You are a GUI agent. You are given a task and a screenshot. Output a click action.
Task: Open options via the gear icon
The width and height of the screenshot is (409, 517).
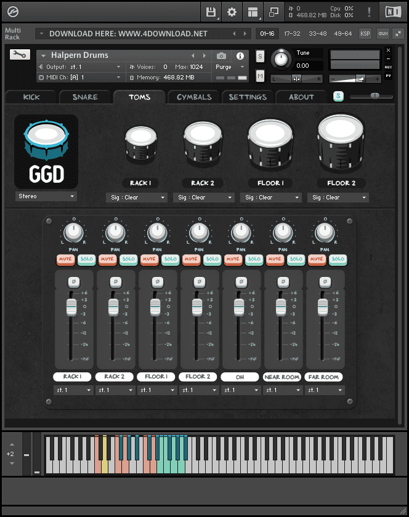click(232, 12)
